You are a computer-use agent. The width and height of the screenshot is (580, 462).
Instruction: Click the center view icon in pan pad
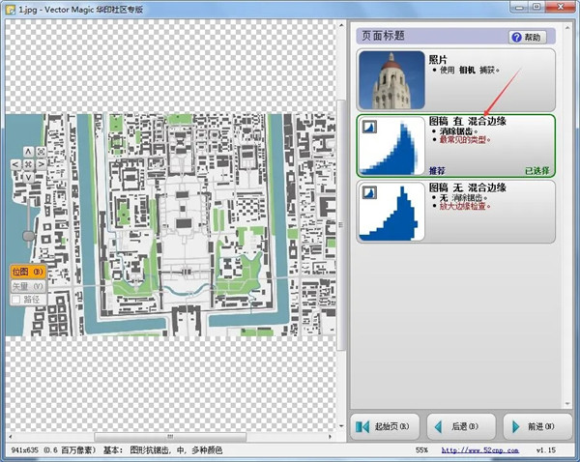coord(27,164)
